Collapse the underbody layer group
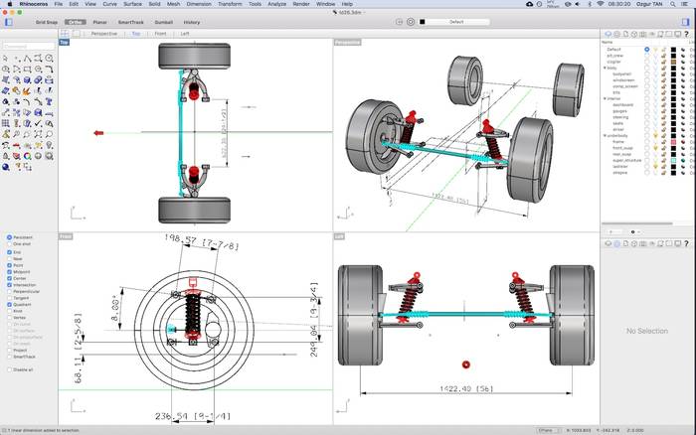 [605, 136]
